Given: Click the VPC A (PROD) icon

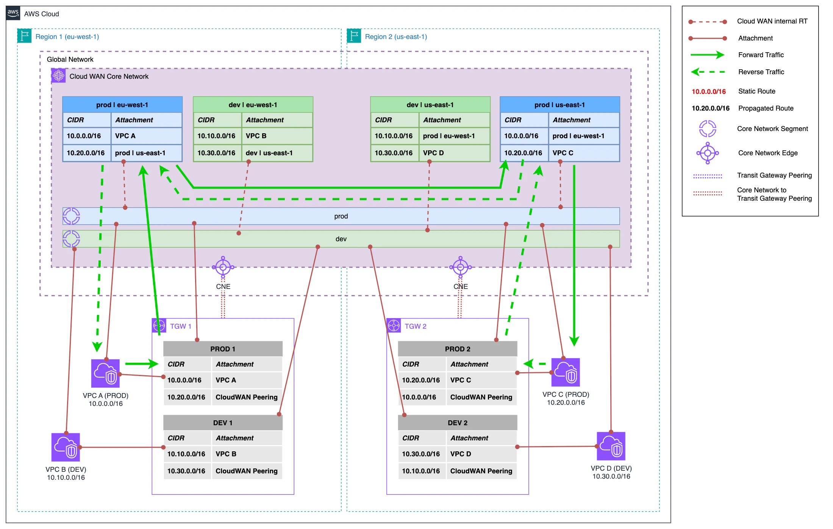Looking at the screenshot, I should click(x=105, y=373).
